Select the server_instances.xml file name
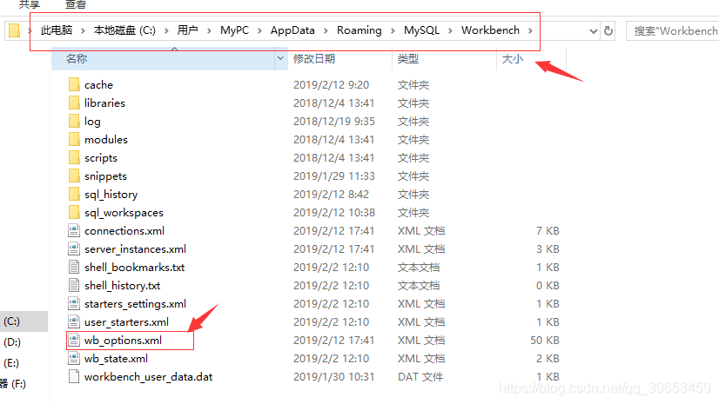 tap(135, 248)
